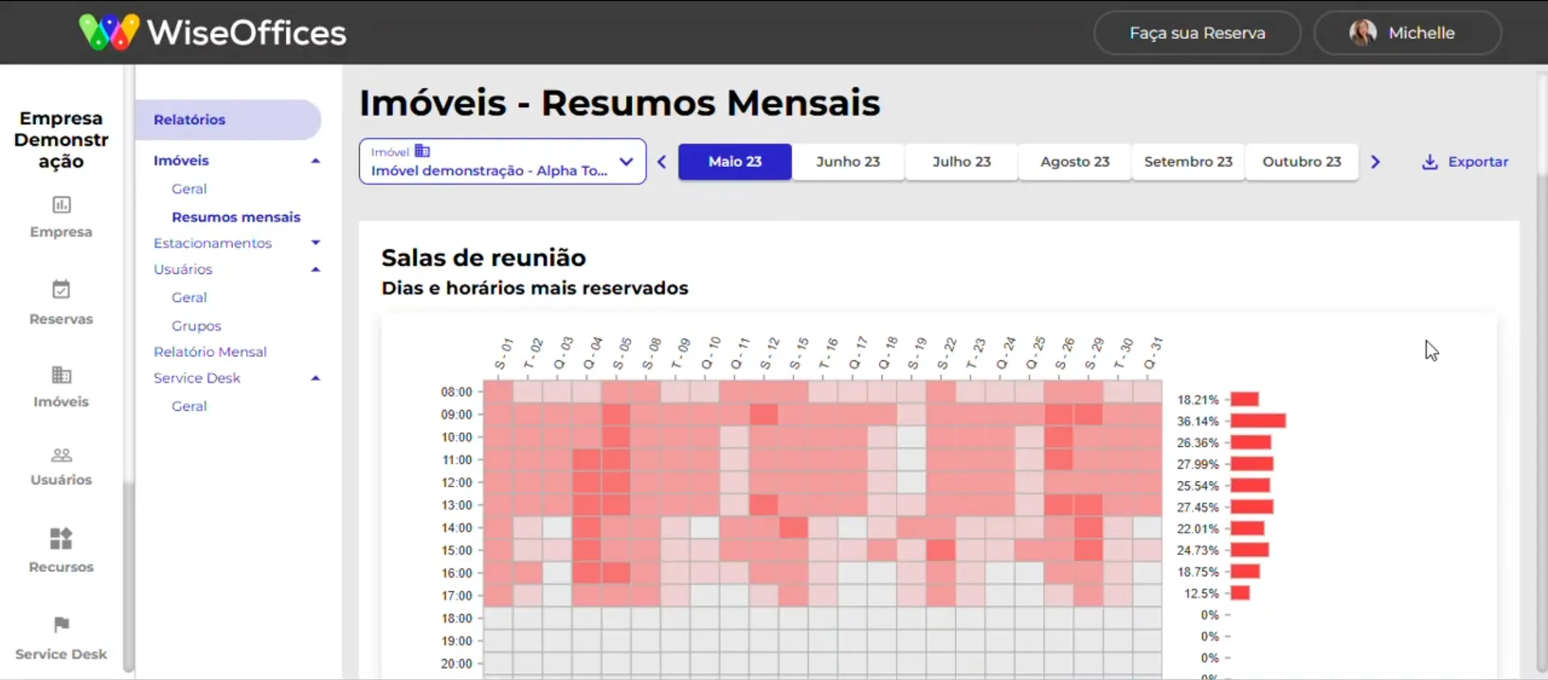Click the 17:00 hour axis label
The height and width of the screenshot is (680, 1548).
[x=456, y=595]
